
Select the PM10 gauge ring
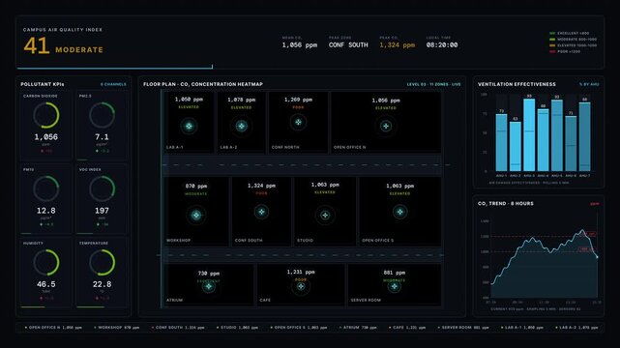46,188
